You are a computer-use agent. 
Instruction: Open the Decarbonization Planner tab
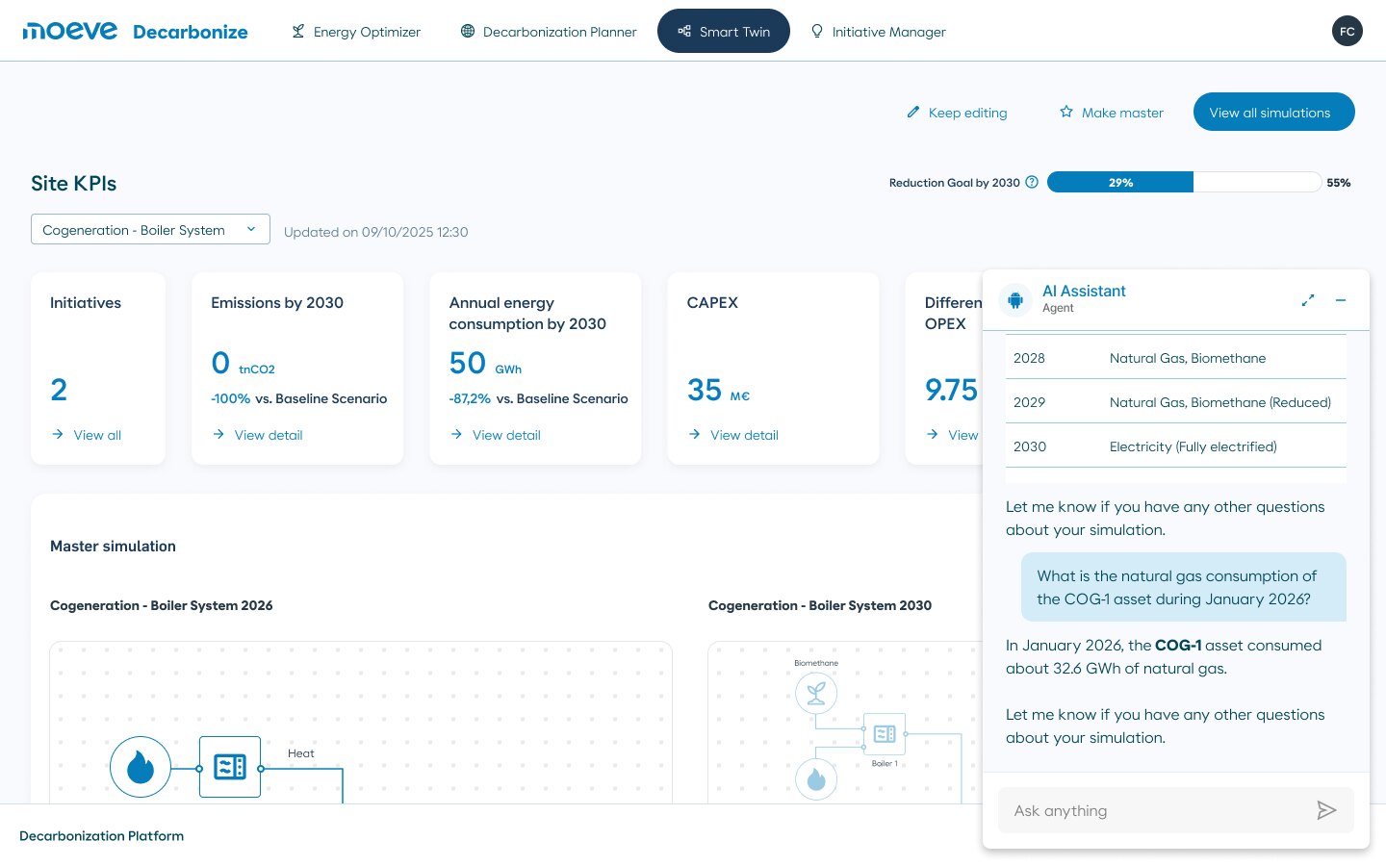[x=549, y=32]
